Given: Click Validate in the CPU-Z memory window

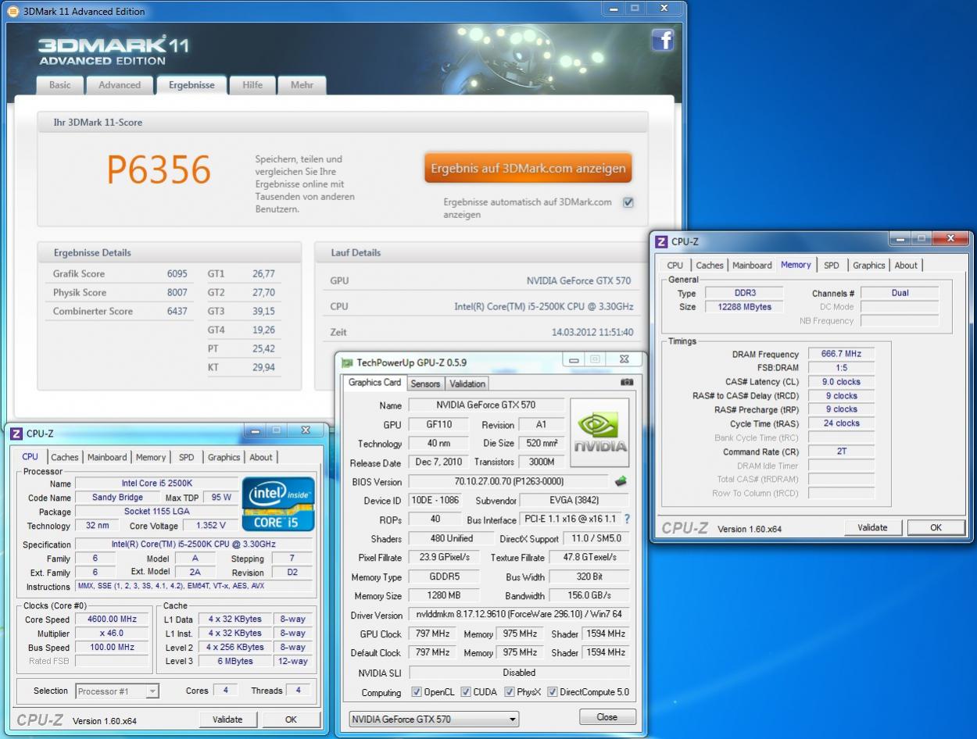Looking at the screenshot, I should 872,527.
